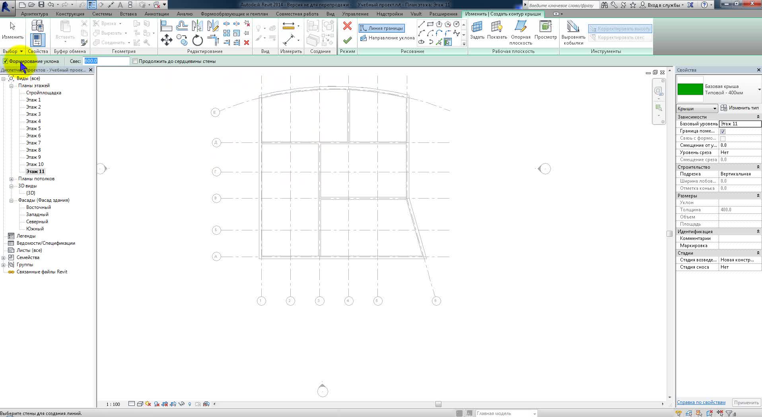
Task: Click the Опорная плоскость icon
Action: pos(520,27)
